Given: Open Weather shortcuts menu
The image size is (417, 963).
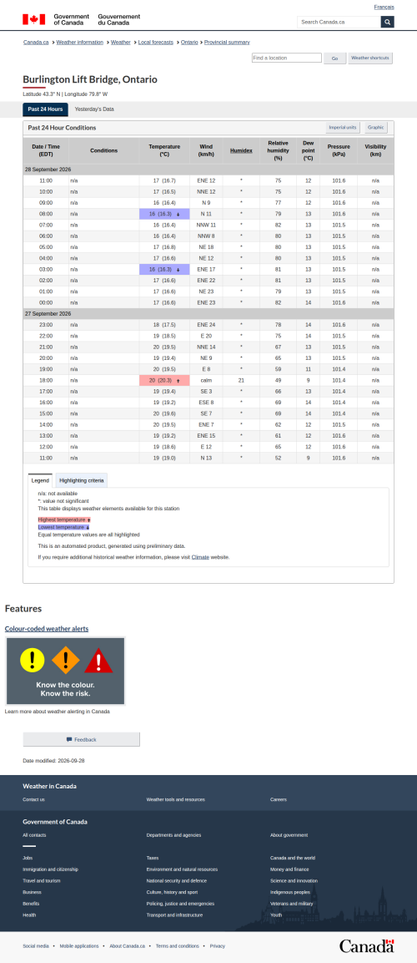Looking at the screenshot, I should [x=370, y=58].
